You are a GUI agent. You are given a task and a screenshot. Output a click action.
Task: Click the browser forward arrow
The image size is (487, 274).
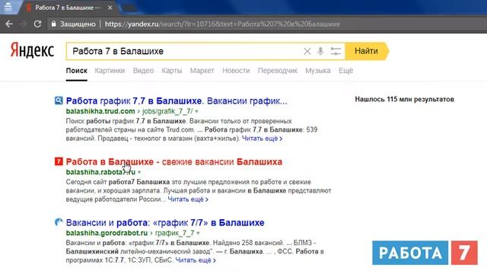23,24
